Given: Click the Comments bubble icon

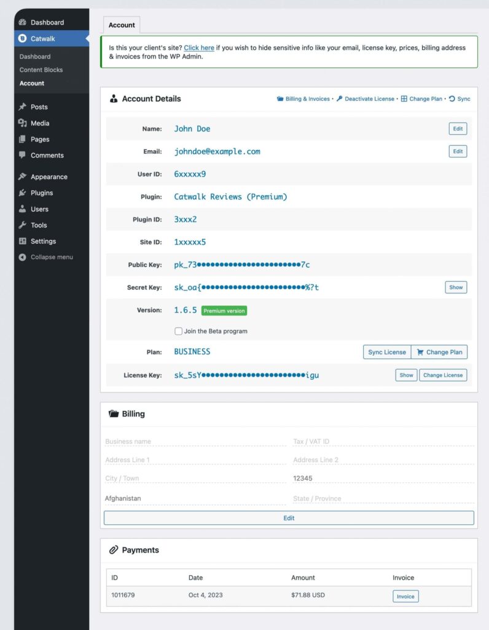Looking at the screenshot, I should pos(23,156).
